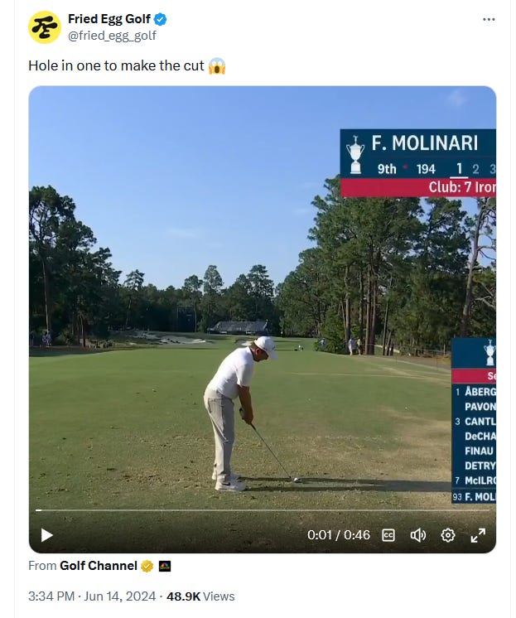Click the leaderboard overlay in video
The height and width of the screenshot is (618, 516).
tap(474, 420)
